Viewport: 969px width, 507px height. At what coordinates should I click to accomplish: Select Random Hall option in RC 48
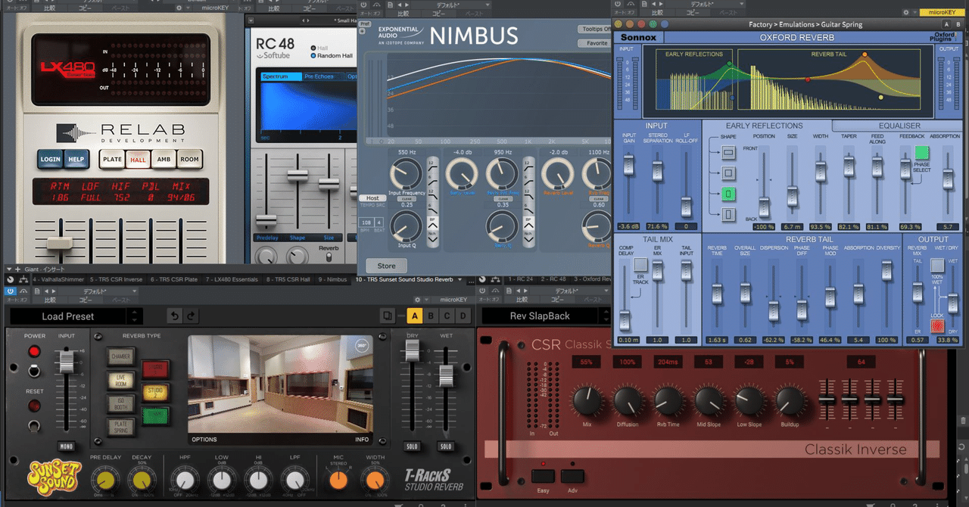pyautogui.click(x=313, y=56)
